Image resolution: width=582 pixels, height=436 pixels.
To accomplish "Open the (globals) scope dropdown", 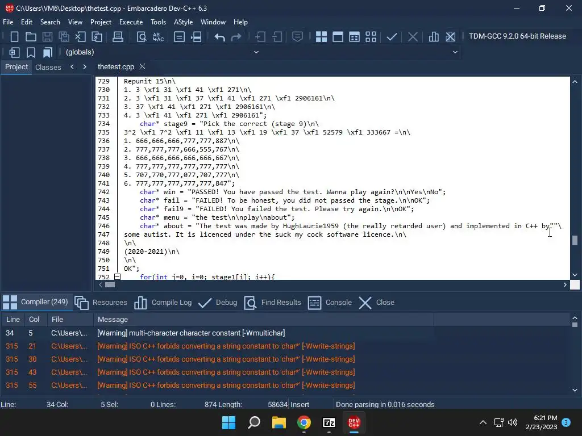I will pyautogui.click(x=162, y=52).
